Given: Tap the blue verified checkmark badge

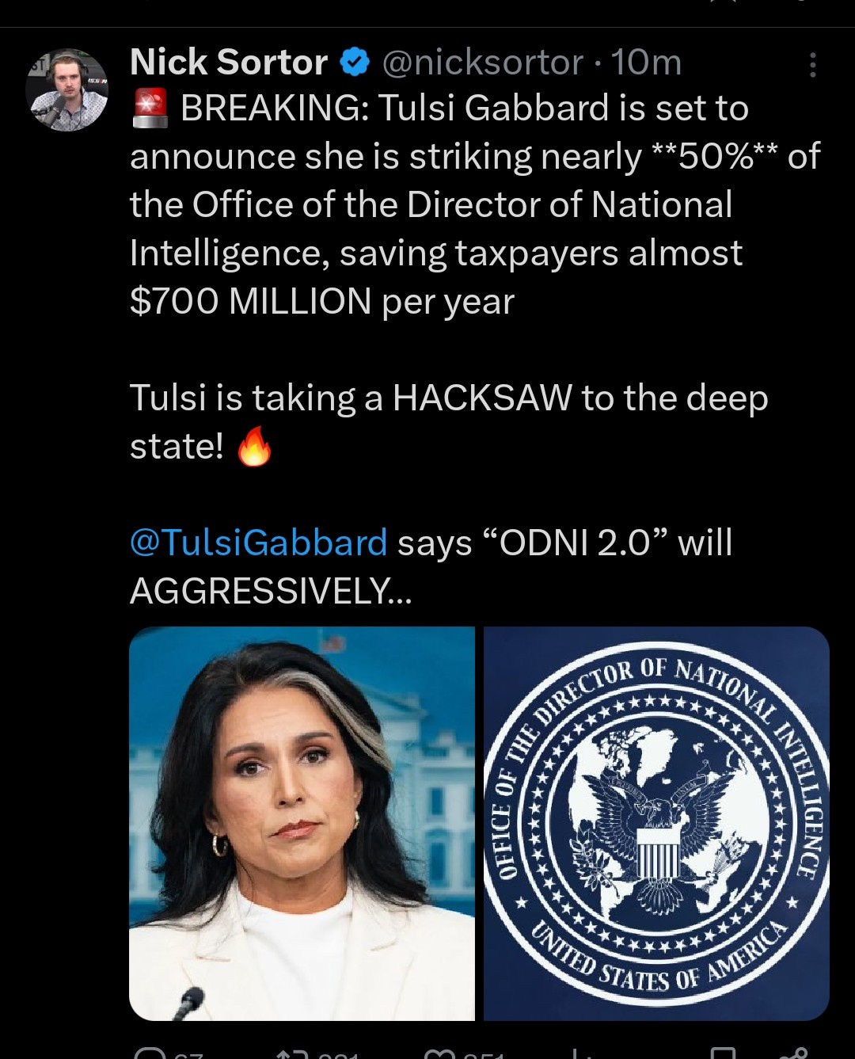Looking at the screenshot, I should pos(355,63).
